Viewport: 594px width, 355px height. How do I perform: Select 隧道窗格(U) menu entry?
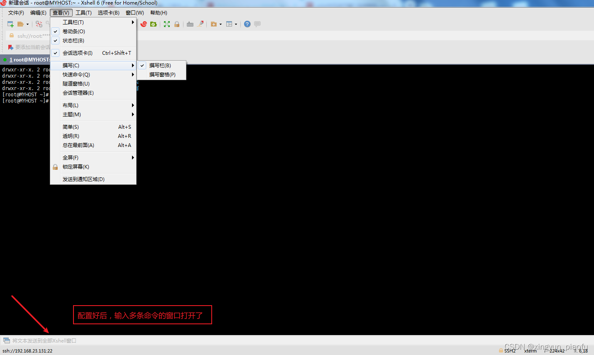point(93,84)
